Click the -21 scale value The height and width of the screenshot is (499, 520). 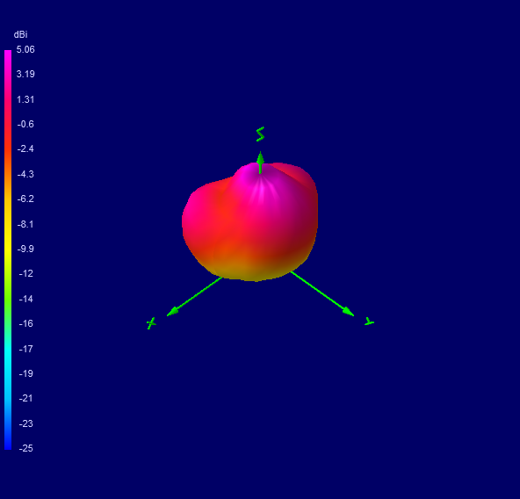[x=25, y=398]
